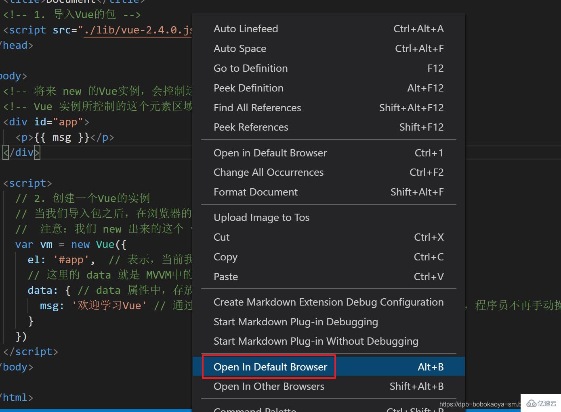Click the closing body tag line
This screenshot has height=412, width=561.
(x=17, y=367)
